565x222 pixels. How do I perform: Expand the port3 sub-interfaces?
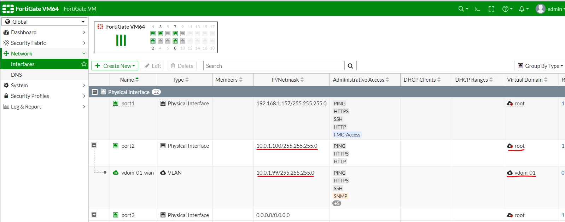[94, 215]
